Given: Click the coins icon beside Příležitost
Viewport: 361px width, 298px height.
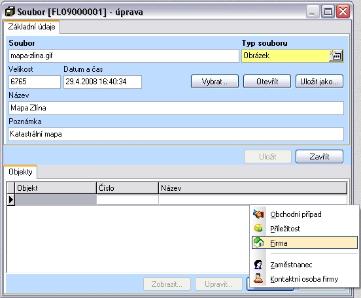Looking at the screenshot, I should [x=258, y=228].
